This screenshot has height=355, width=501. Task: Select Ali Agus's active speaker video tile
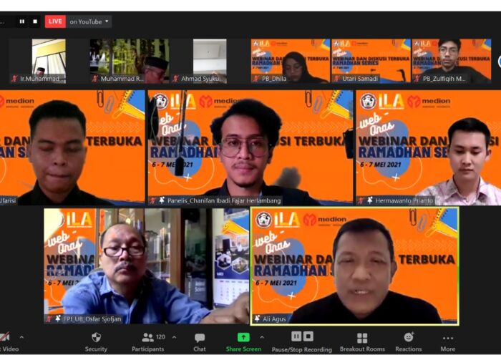[354, 265]
